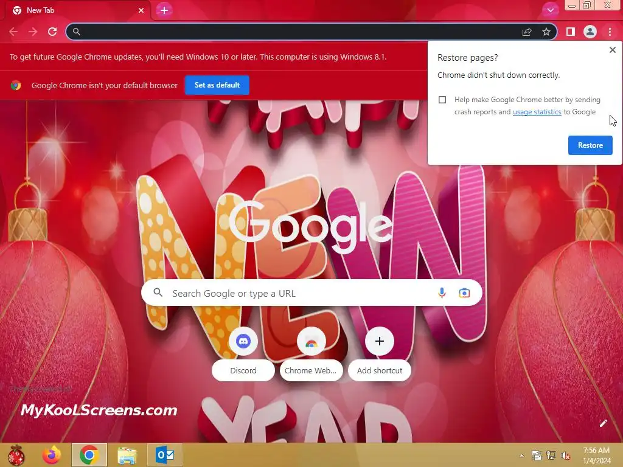Open a new tab with the plus button
Viewport: 623px width, 467px height.
(164, 10)
